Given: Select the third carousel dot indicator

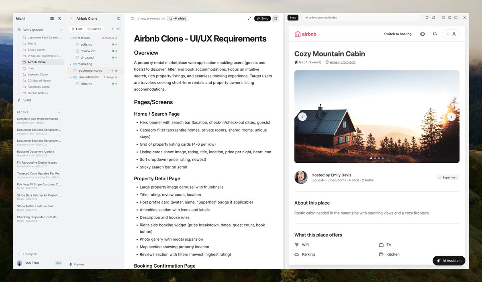Looking at the screenshot, I should tap(378, 158).
